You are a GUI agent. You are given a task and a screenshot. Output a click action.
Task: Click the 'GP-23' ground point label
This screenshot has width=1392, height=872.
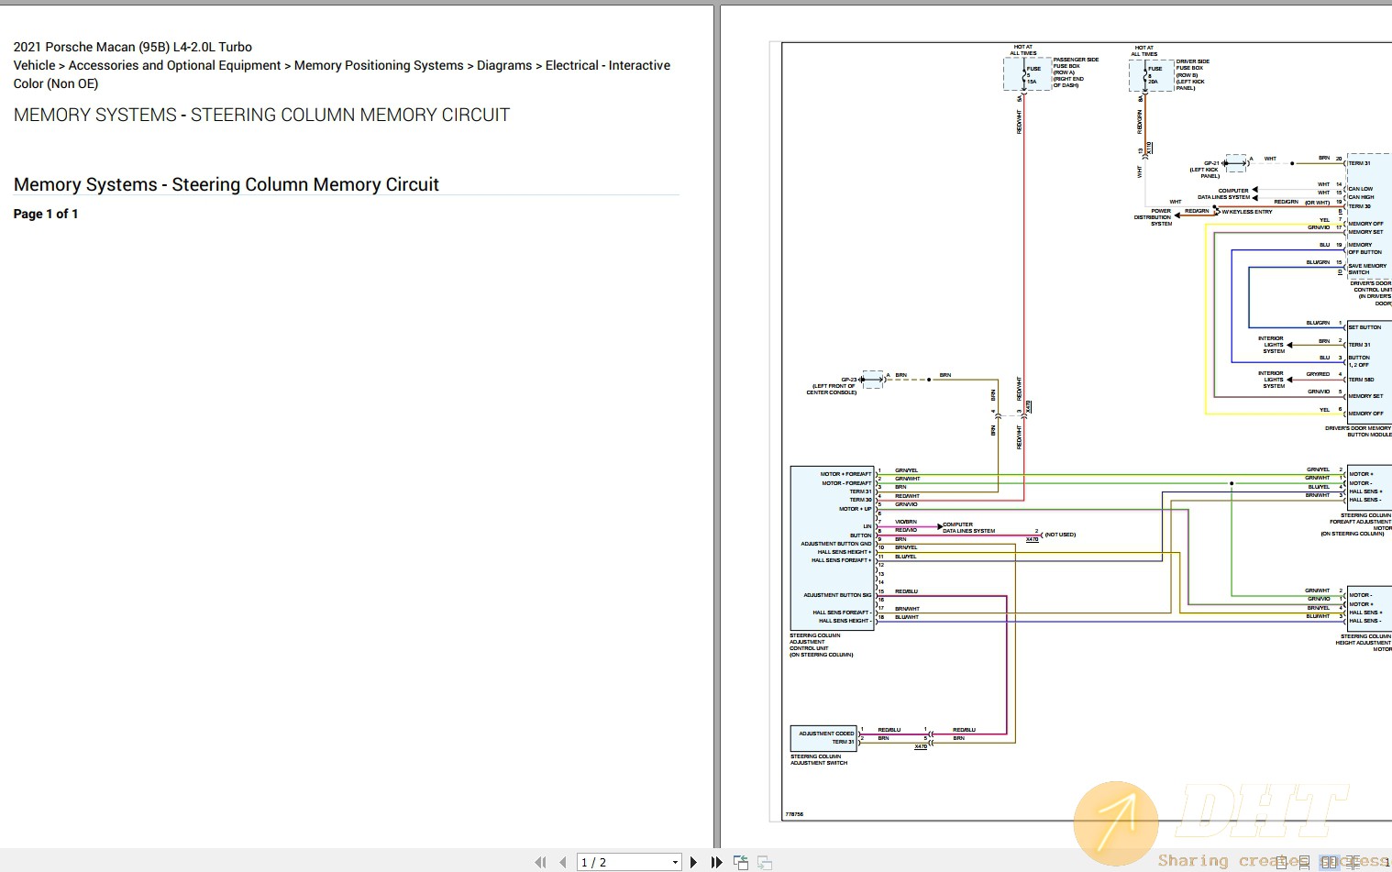(848, 380)
